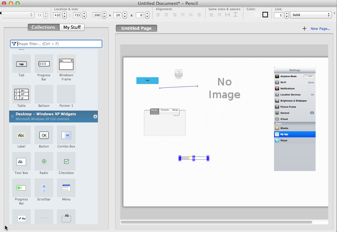337x232 pixels.
Task: Click Picture Frame row in Settings mockup
Action: pos(295,107)
